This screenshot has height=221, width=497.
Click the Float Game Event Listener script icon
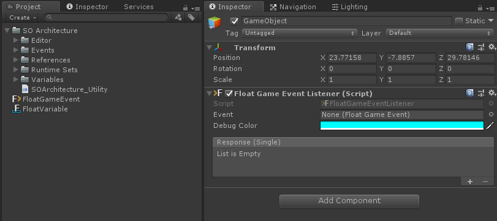(x=218, y=93)
